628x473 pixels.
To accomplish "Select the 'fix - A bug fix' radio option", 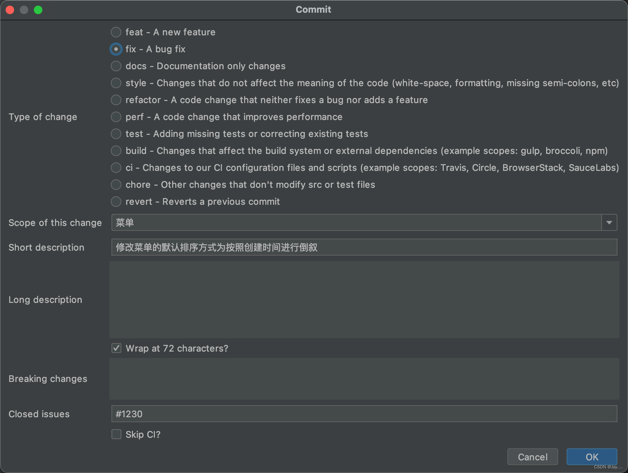I will (116, 49).
